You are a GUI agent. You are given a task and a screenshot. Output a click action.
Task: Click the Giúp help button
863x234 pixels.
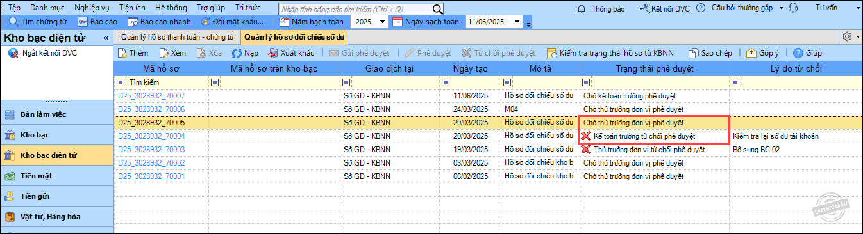point(807,53)
